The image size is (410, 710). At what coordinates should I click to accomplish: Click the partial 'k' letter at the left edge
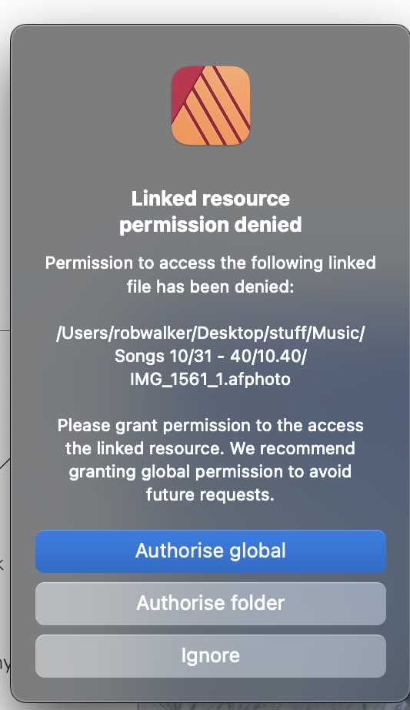pyautogui.click(x=2, y=564)
